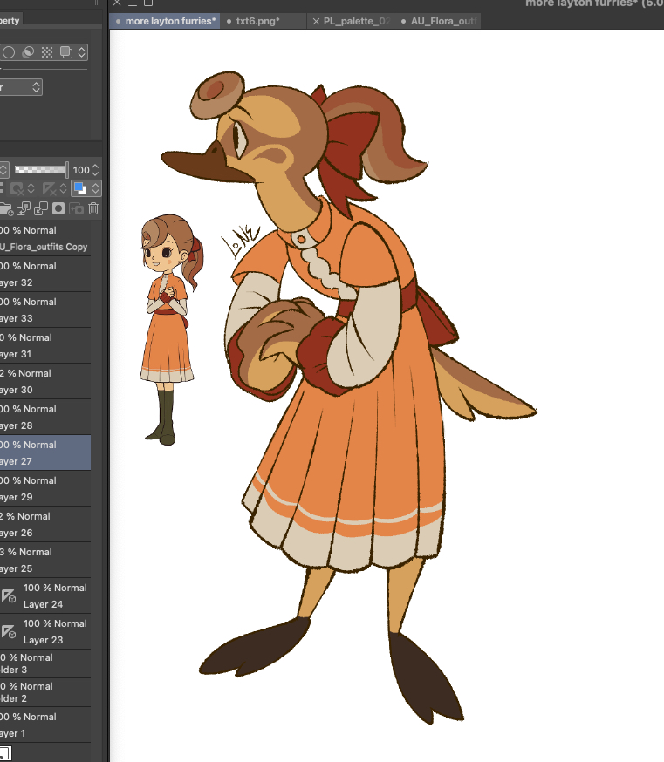Toggle the clipping icon on Layer 23
The width and height of the screenshot is (664, 762).
pos(8,632)
